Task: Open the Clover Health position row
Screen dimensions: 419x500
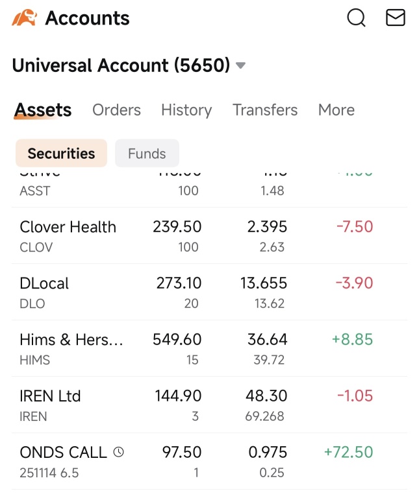Action: (209, 235)
